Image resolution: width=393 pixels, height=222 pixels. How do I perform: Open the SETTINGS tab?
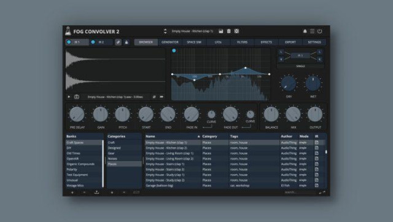(314, 42)
